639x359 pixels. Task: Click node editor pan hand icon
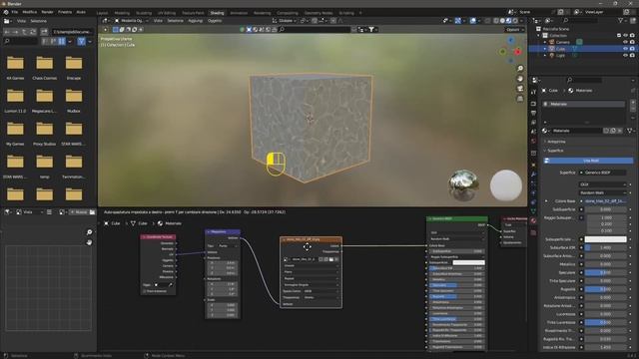[x=89, y=242]
